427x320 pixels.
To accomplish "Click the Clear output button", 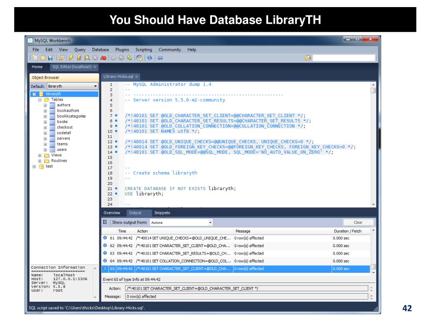I will [358, 222].
